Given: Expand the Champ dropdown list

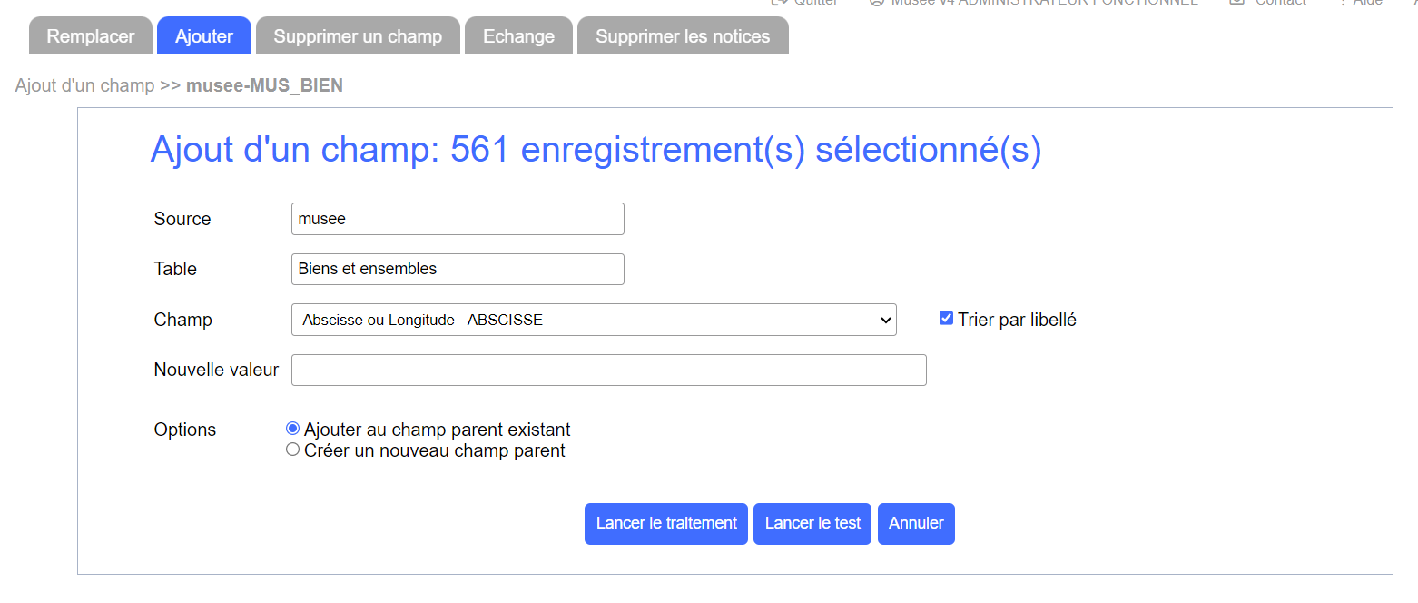Looking at the screenshot, I should pyautogui.click(x=594, y=320).
